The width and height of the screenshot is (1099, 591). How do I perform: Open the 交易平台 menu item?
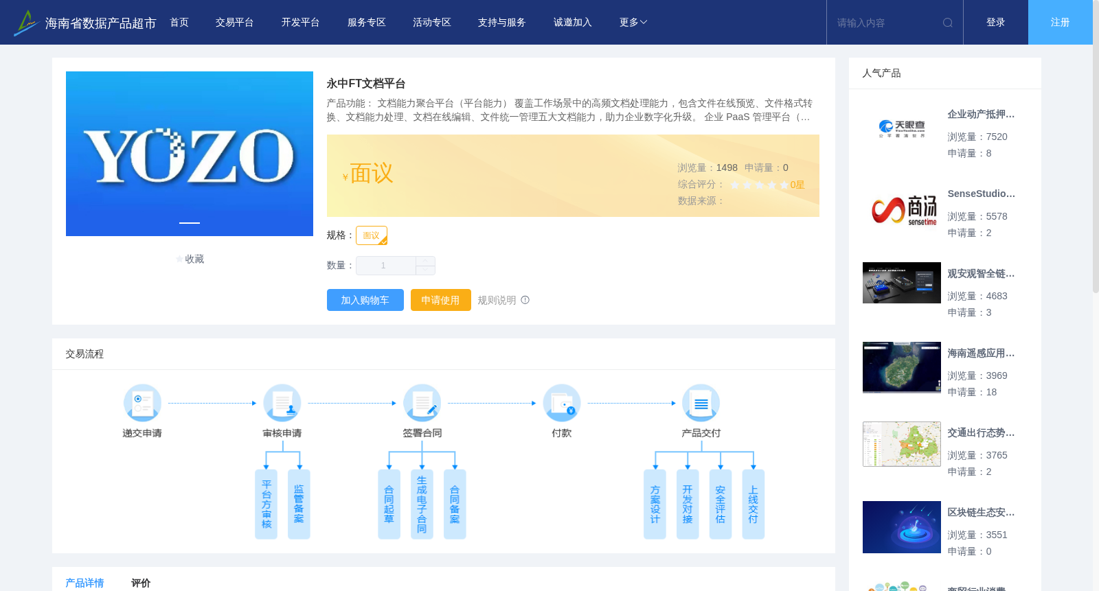(x=235, y=23)
